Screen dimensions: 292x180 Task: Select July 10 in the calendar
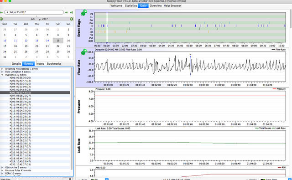(x=5, y=41)
